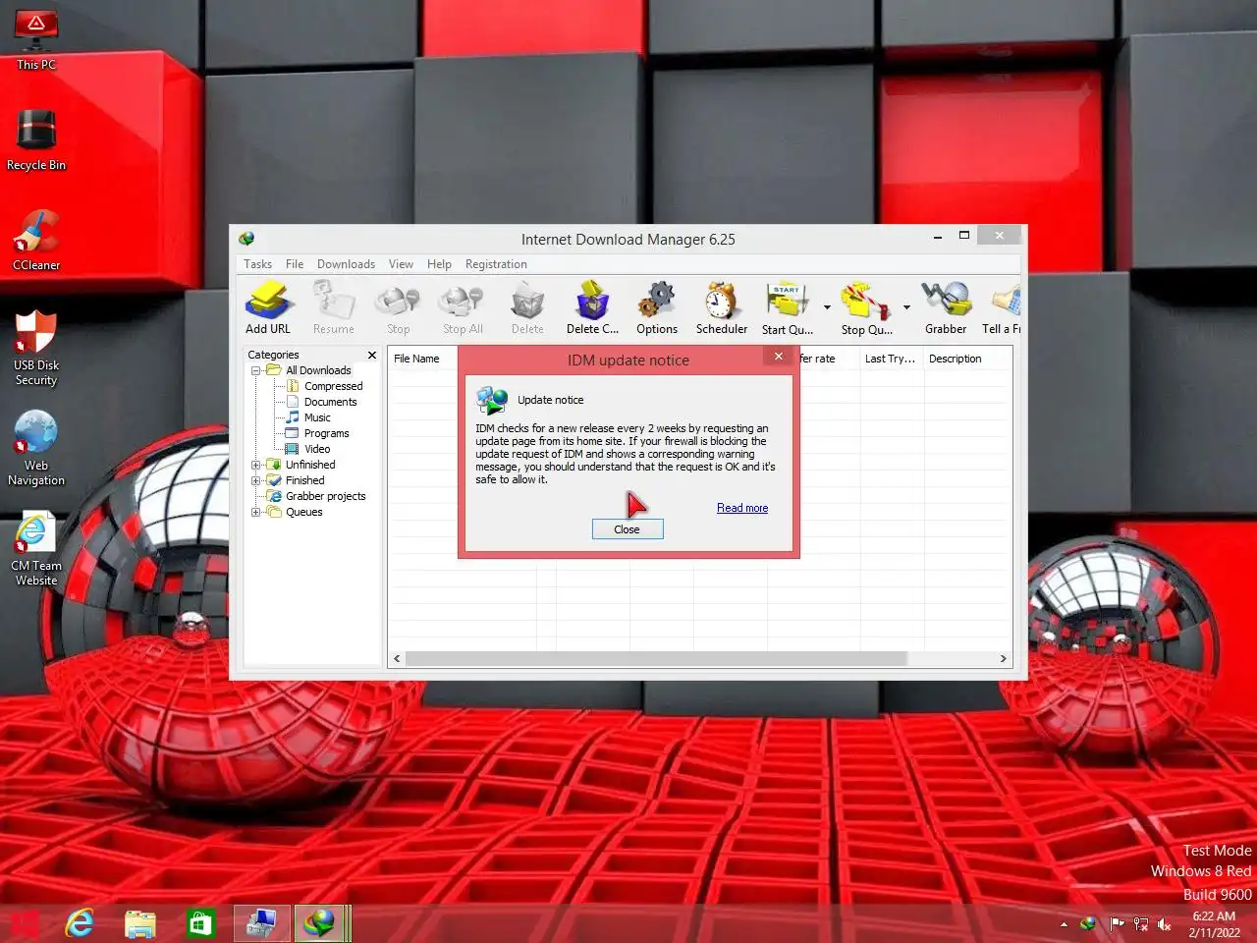This screenshot has height=943, width=1257.
Task: Open the Registration menu
Action: tap(496, 264)
